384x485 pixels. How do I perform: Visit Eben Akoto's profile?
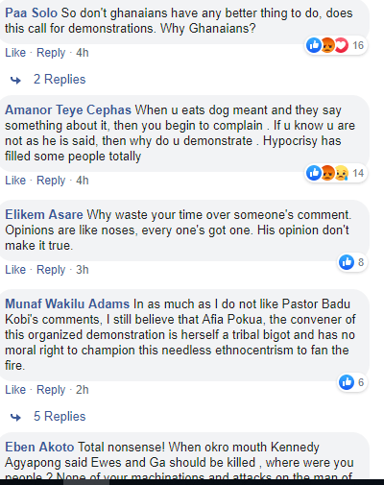39,447
